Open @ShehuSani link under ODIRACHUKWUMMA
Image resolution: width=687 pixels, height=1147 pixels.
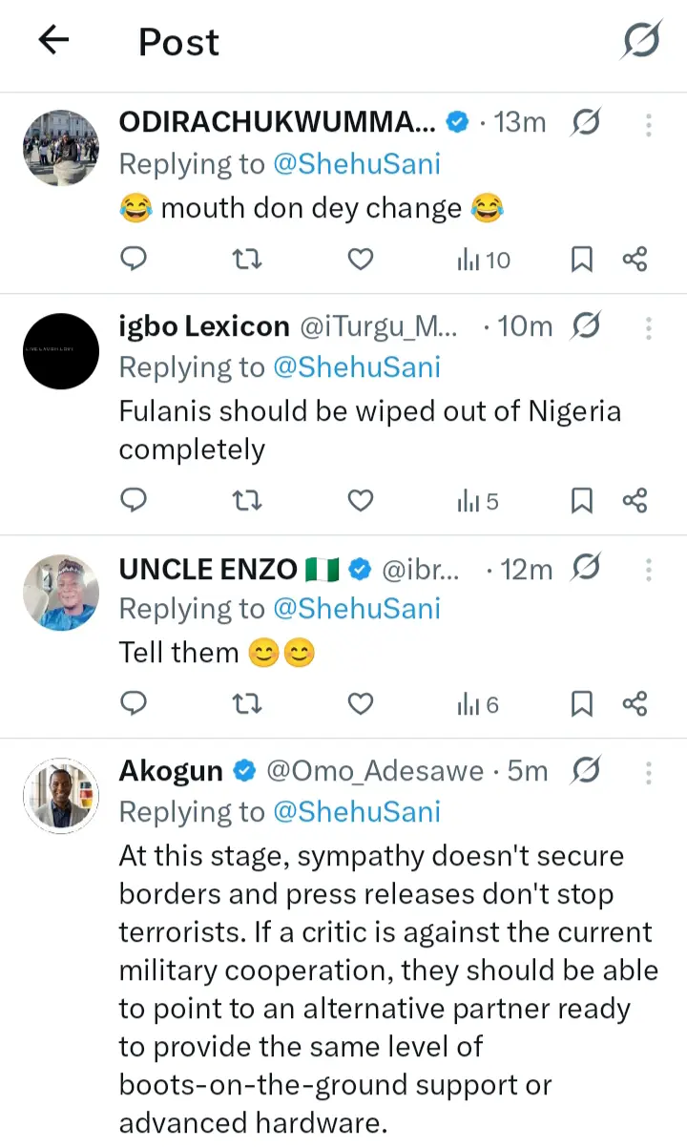pos(357,164)
